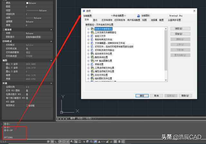Click hatched square icon in status bar
Image resolution: width=206 pixels, height=144 pixels.
[x=115, y=141]
